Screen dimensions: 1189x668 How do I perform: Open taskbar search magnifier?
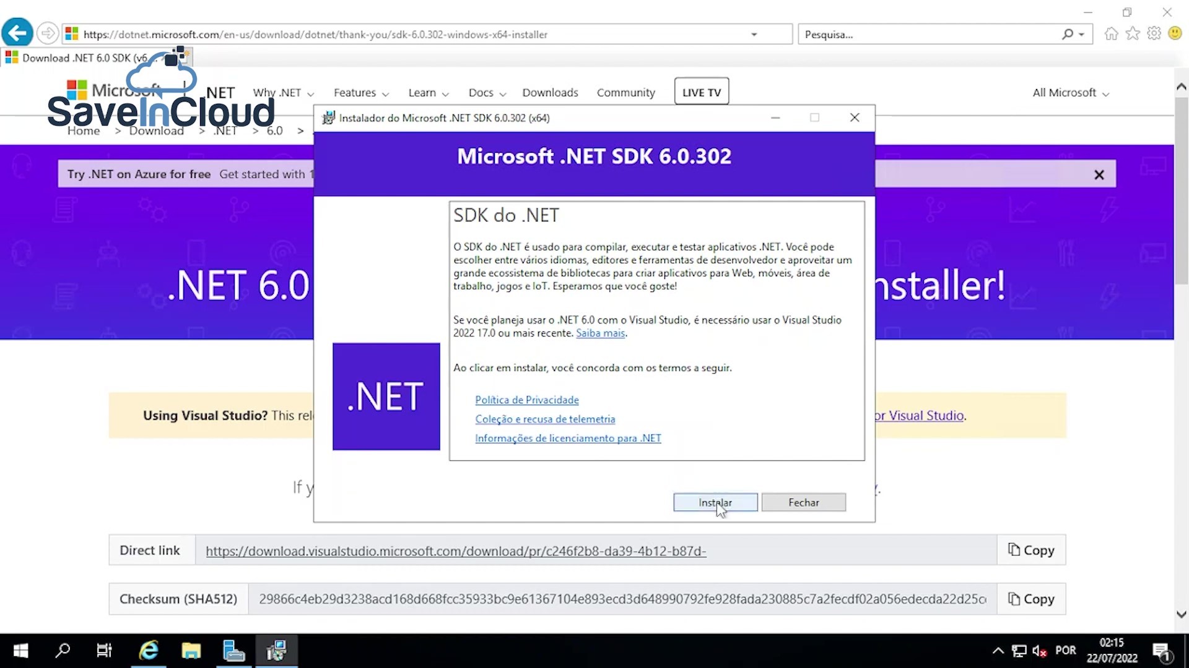(x=63, y=651)
